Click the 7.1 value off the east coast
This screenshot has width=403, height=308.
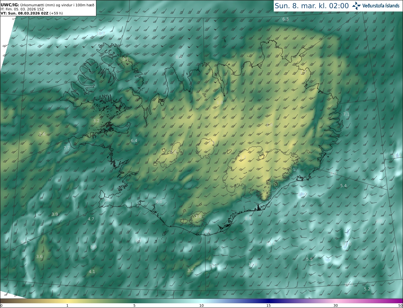346,114
